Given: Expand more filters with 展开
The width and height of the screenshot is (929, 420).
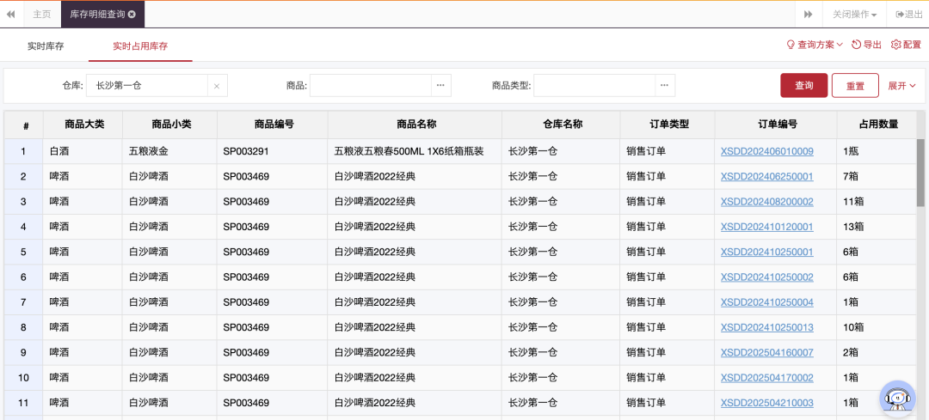Looking at the screenshot, I should click(901, 86).
